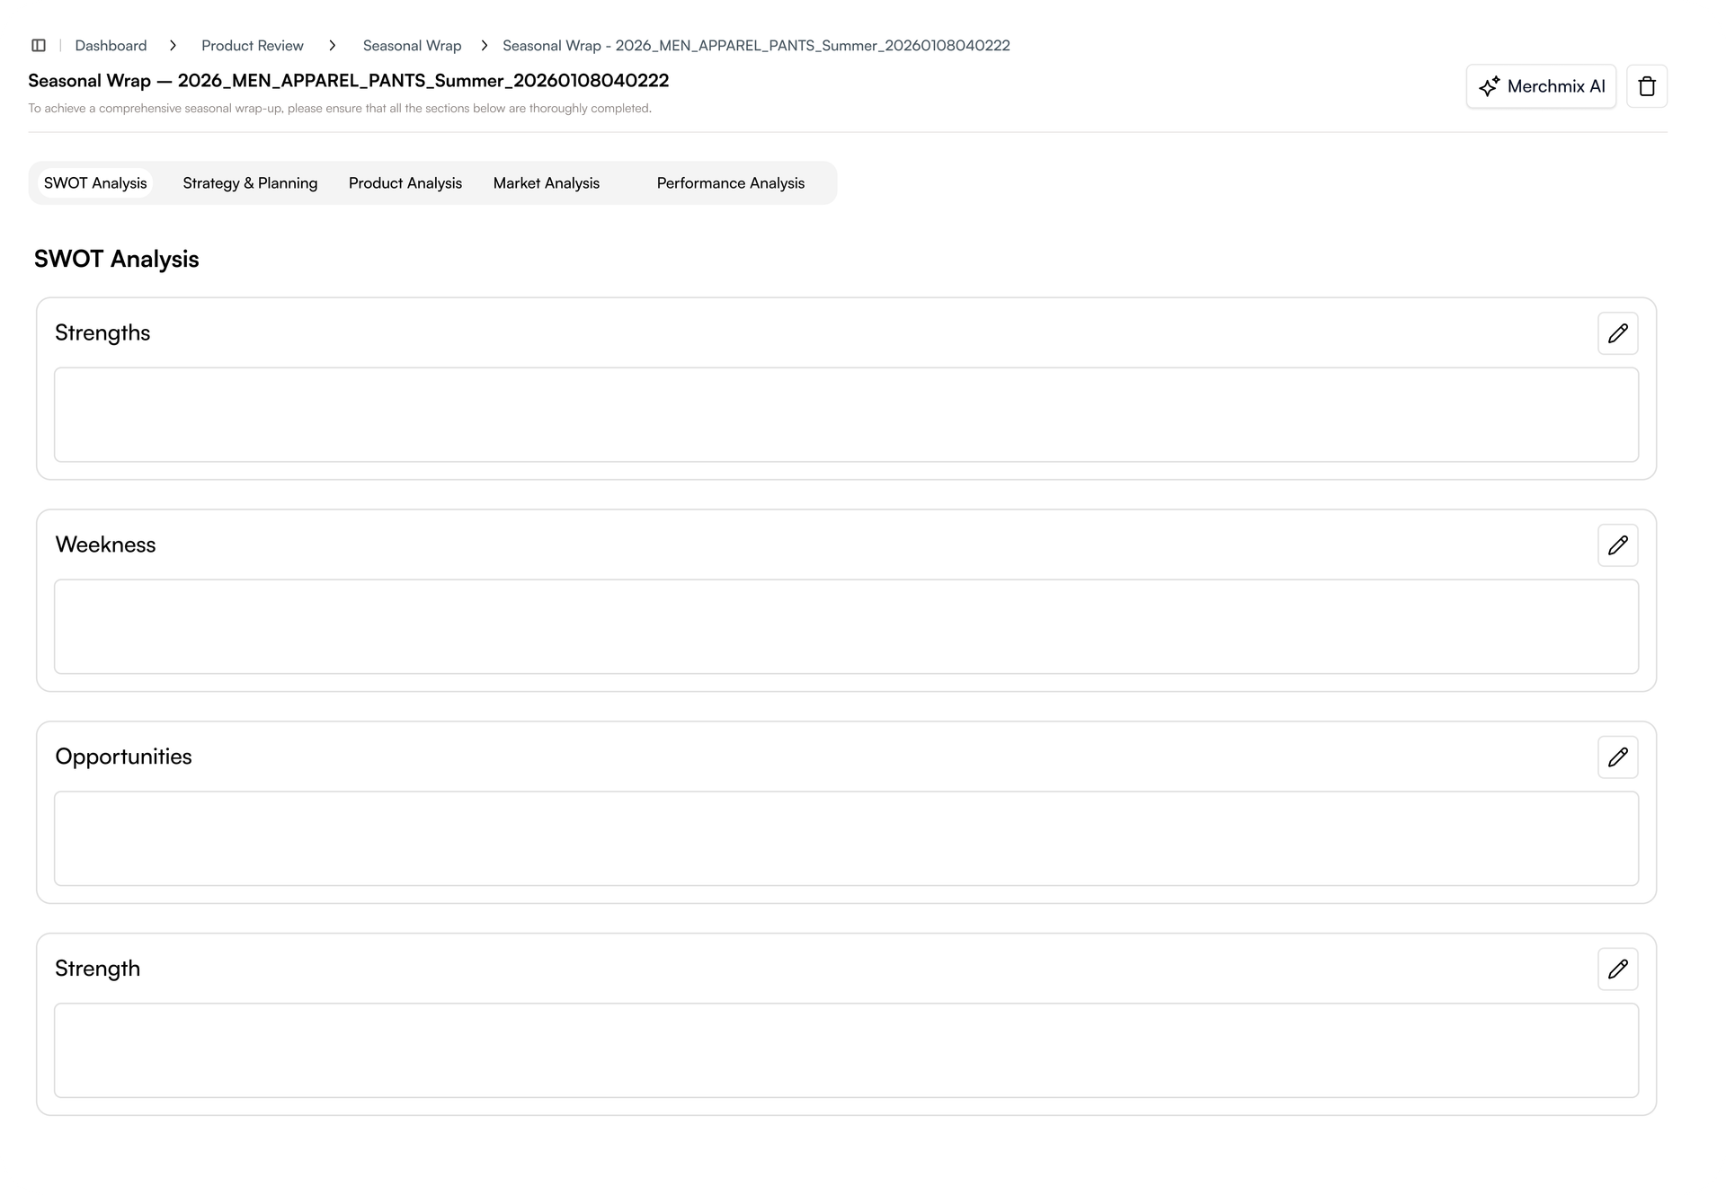Click the chevron after Seasonal Wrap breadcrumb
1726x1195 pixels.
click(x=484, y=46)
